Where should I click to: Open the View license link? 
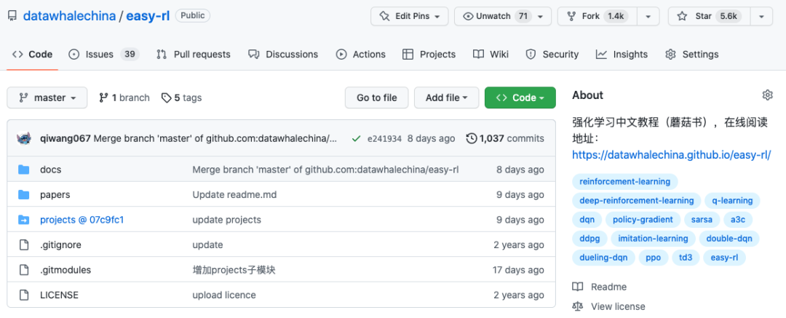609,306
